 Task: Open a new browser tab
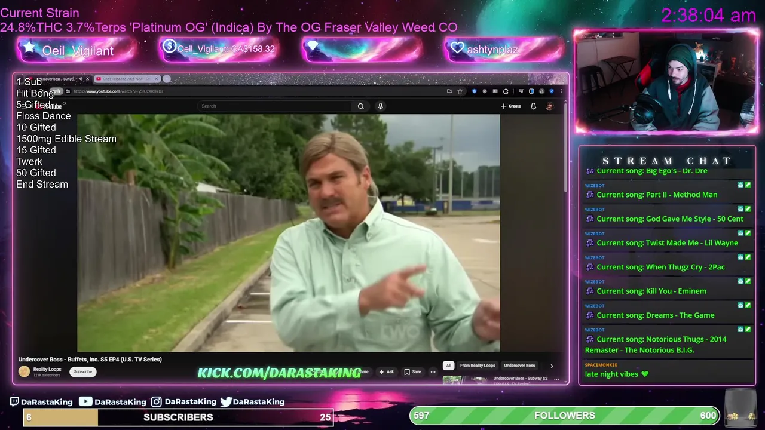pos(167,79)
